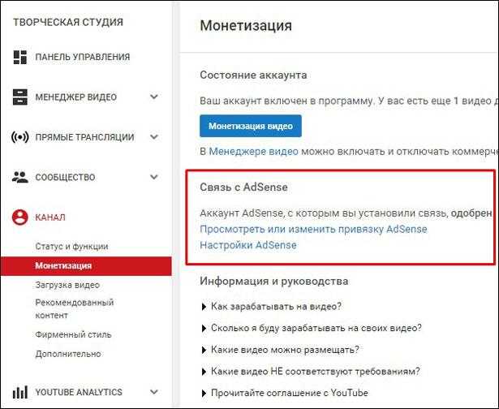The width and height of the screenshot is (499, 409).
Task: Expand the Менеджер видео section chevron
Action: 154,97
